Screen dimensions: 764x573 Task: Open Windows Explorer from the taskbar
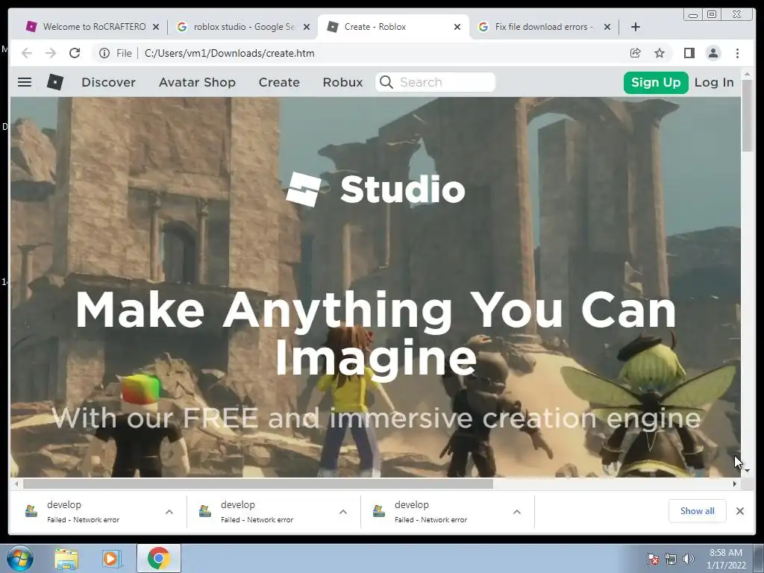66,559
